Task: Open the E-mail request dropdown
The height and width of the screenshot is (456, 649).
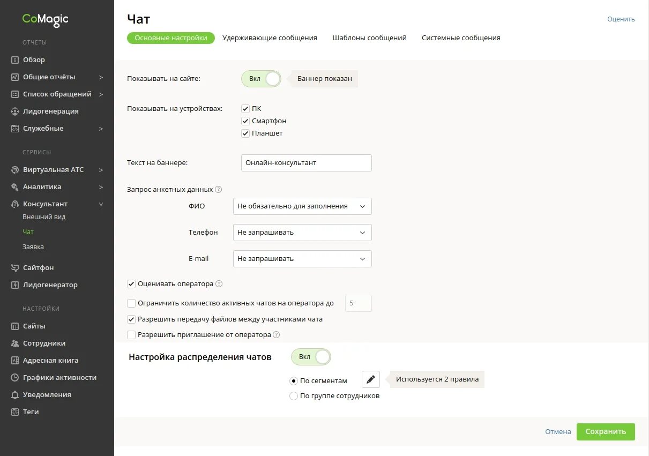Action: click(x=302, y=259)
